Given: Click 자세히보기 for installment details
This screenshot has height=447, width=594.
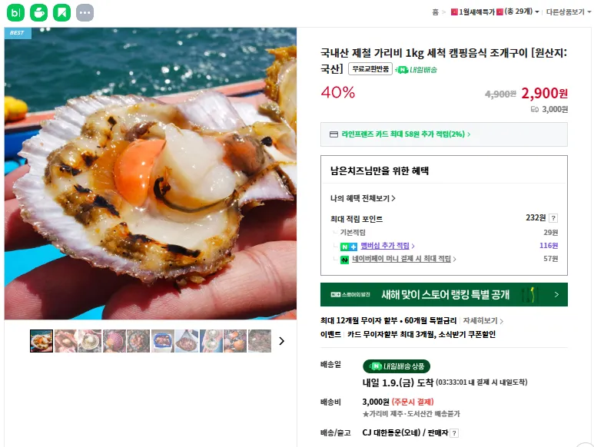Looking at the screenshot, I should point(483,321).
